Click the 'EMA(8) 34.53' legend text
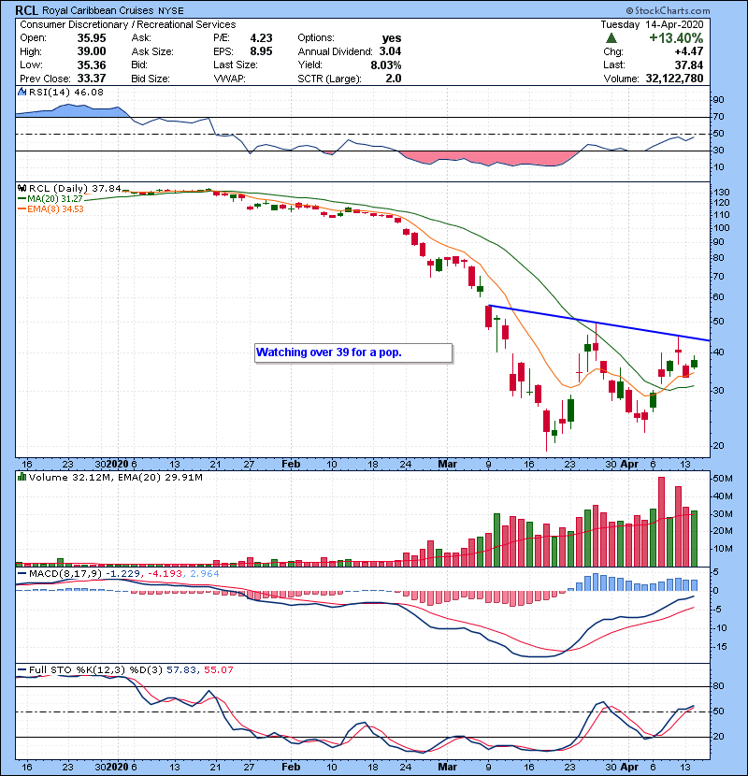Viewport: 748px width, 776px height. pos(55,209)
